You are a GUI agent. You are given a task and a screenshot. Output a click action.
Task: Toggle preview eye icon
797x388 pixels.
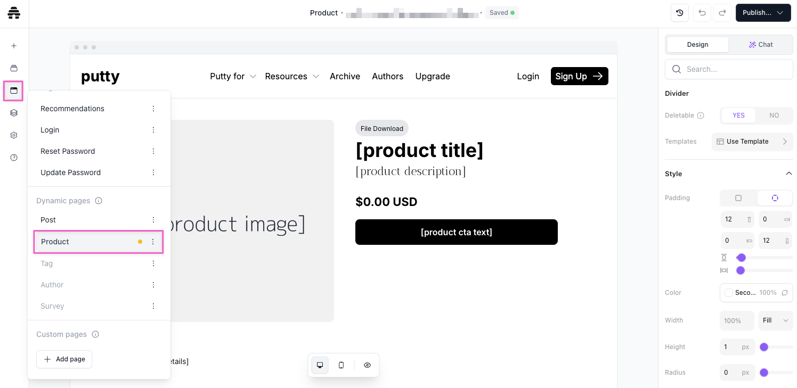(367, 365)
